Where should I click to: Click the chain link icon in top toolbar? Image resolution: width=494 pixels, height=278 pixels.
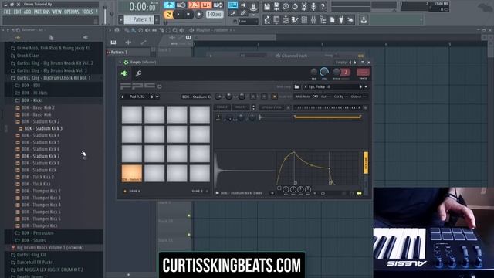click(243, 13)
